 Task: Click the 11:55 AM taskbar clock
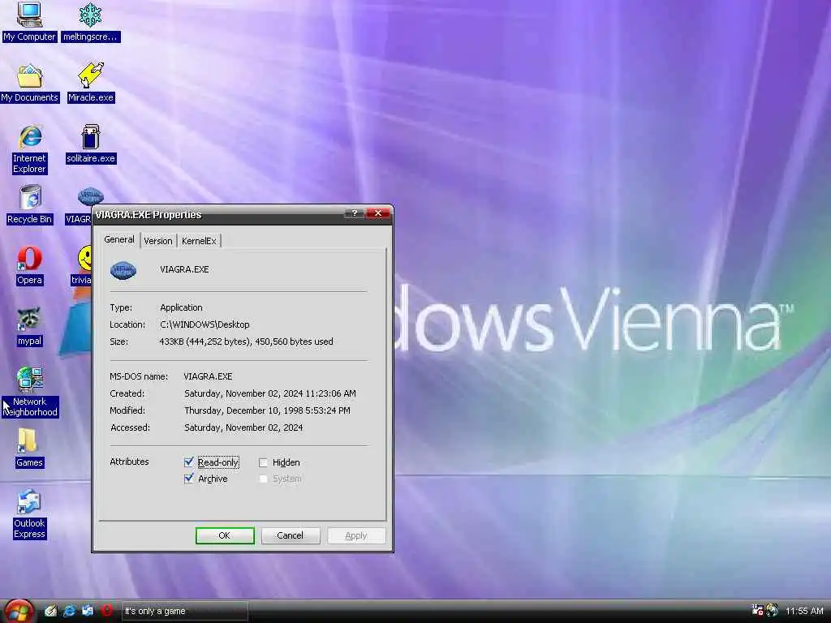tap(804, 611)
